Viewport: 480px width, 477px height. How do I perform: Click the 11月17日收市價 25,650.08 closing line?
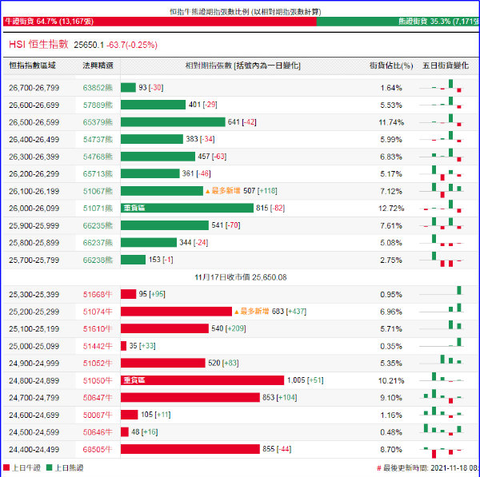(x=241, y=277)
